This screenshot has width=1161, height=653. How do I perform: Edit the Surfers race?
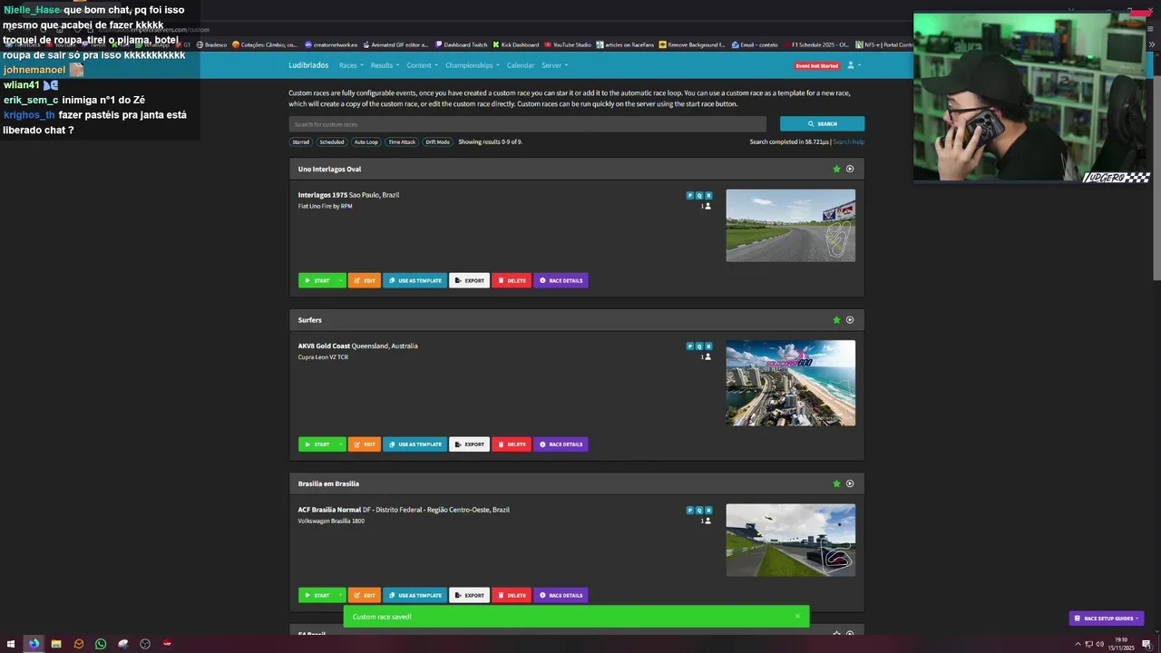(x=365, y=444)
